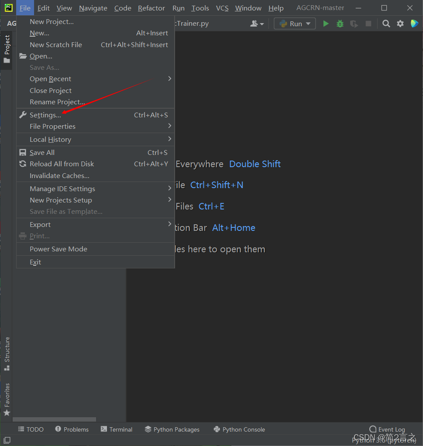
Task: Expand the File Properties submenu
Action: coord(95,126)
